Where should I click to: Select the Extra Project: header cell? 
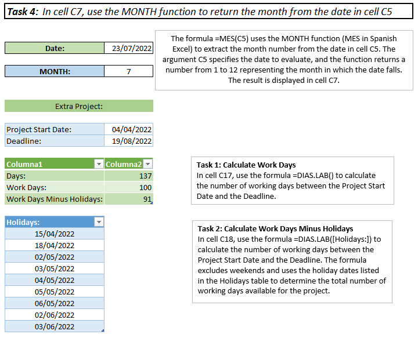coord(79,106)
